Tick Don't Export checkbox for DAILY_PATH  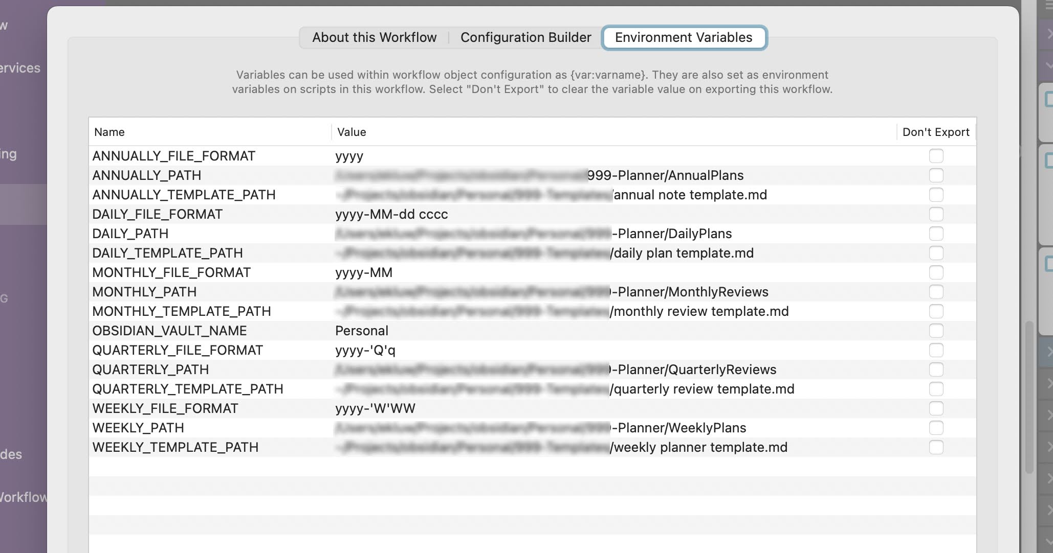tap(936, 234)
